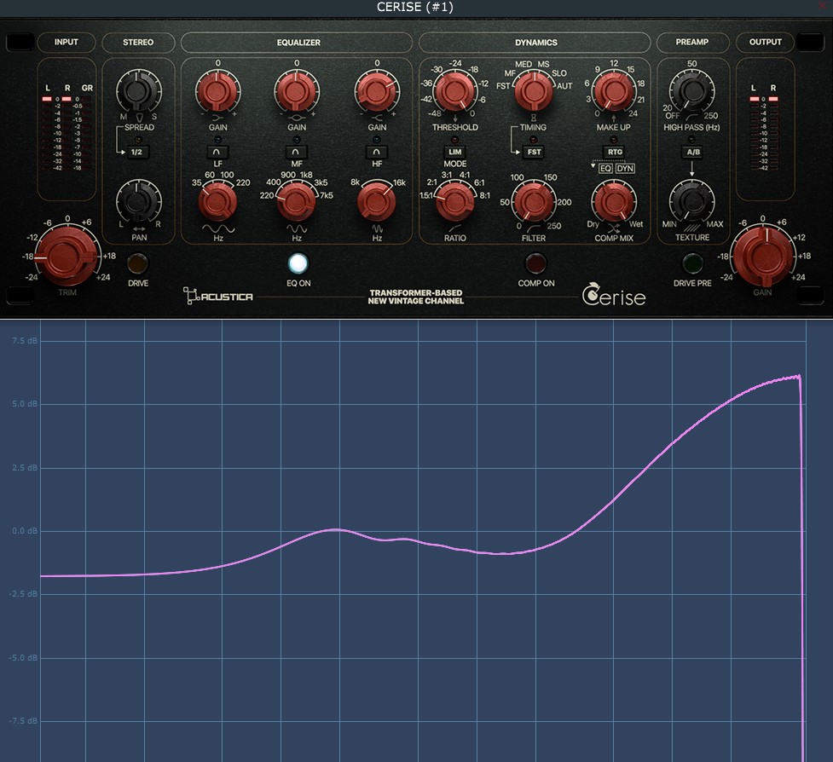Screen dimensions: 833x762
Task: Click the -5.0 dB axis label
Action: 24,658
